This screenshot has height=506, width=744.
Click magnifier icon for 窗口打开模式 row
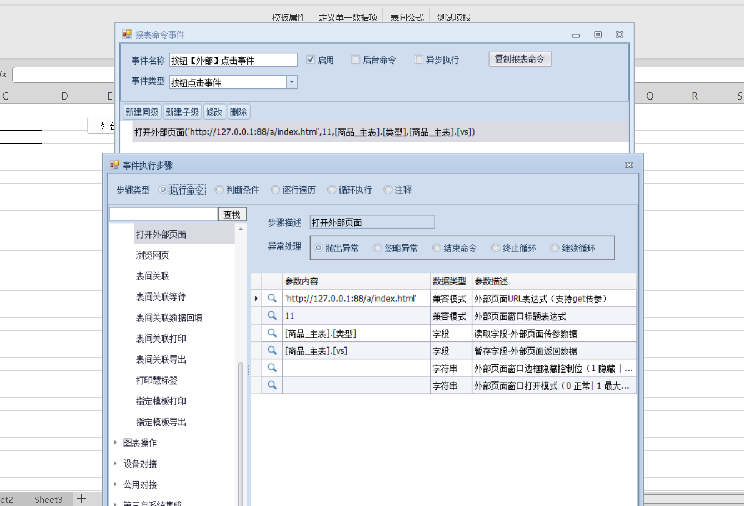(272, 385)
